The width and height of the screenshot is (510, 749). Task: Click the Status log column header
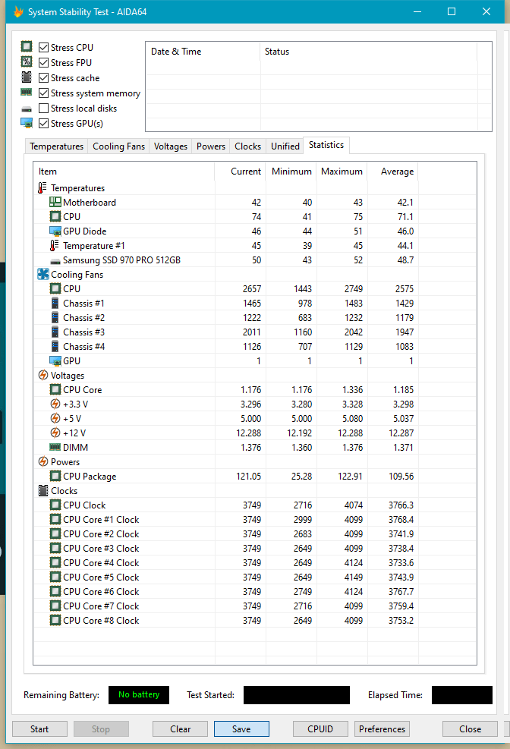(x=369, y=51)
